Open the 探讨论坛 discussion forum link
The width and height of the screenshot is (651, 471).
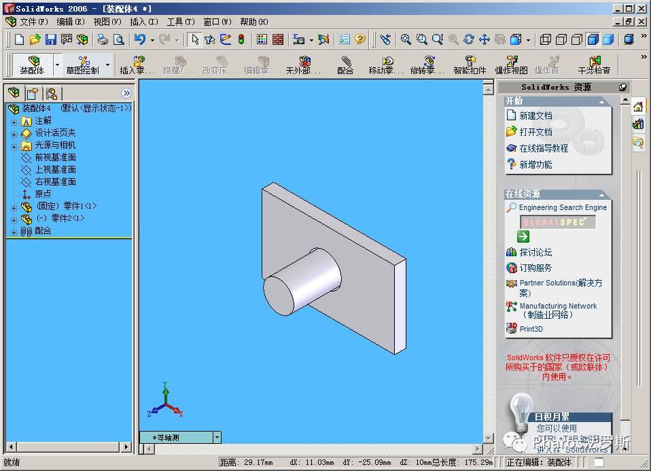(x=535, y=252)
